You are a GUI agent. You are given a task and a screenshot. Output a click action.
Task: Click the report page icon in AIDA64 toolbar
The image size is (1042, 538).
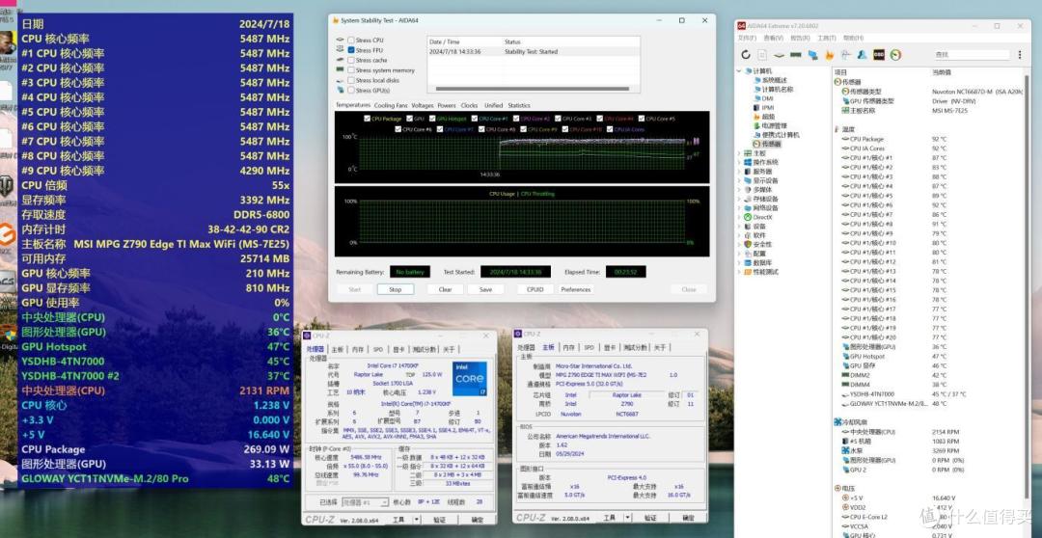pos(762,55)
